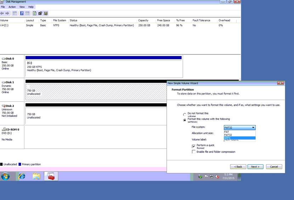Open the View menu
The image size is (294, 200).
tap(22, 7)
